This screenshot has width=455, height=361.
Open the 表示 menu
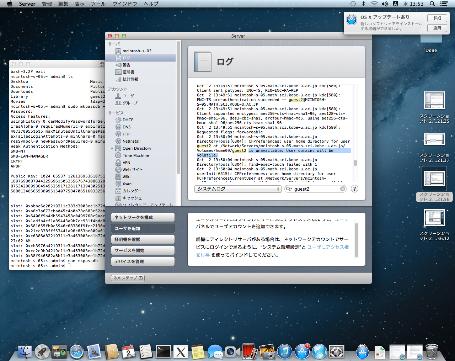point(80,4)
